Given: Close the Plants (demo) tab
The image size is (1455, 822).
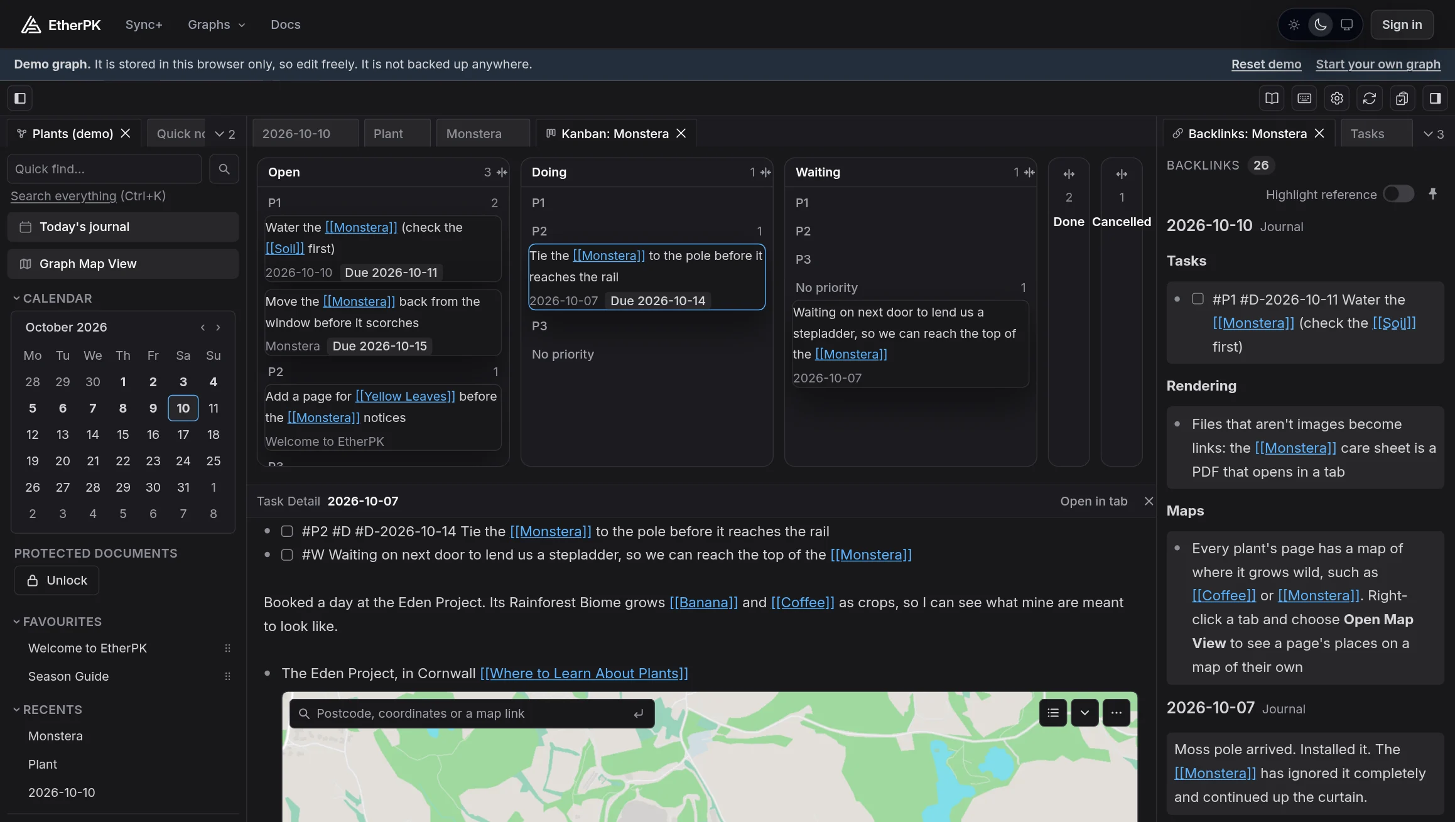Looking at the screenshot, I should (126, 133).
